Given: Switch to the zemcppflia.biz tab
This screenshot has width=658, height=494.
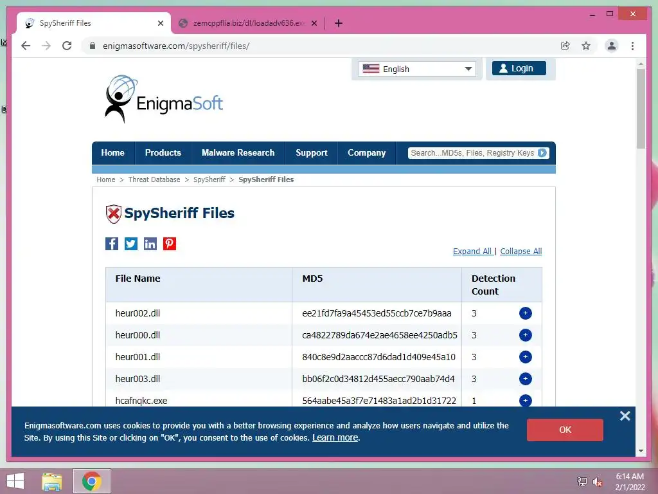Looking at the screenshot, I should [247, 23].
